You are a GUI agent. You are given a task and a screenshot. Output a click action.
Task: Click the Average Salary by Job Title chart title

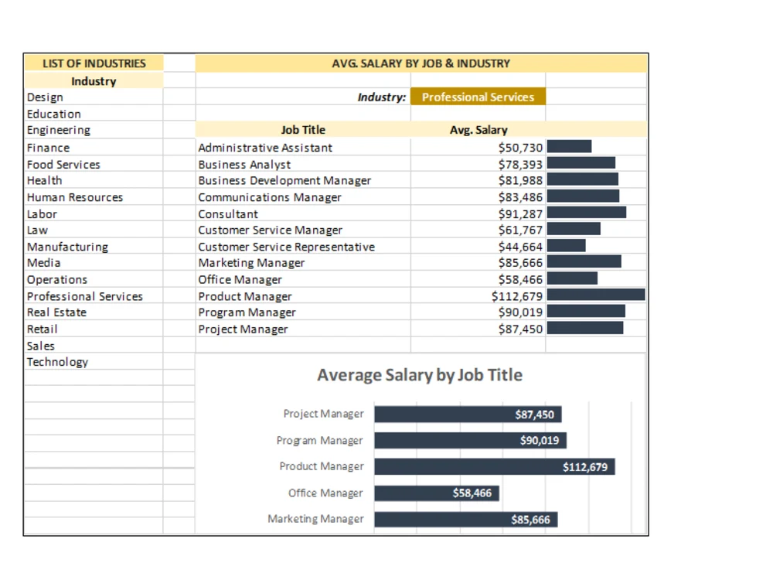point(419,374)
